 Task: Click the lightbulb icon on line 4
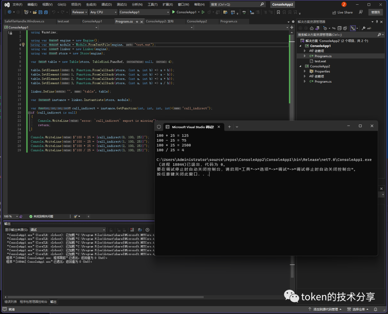click(23, 45)
